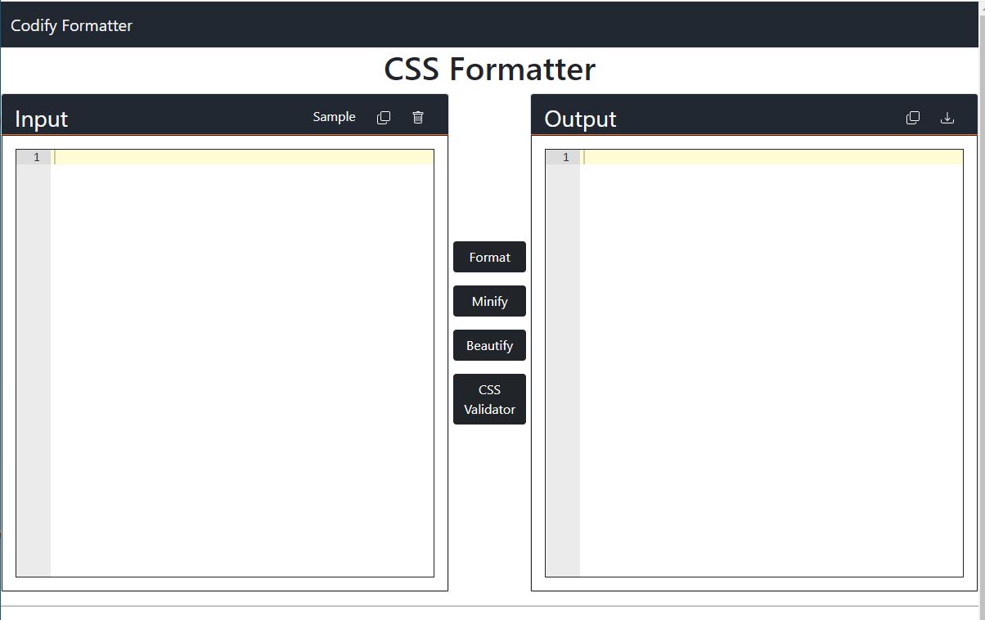Click the Minify button
This screenshot has width=985, height=620.
pos(489,300)
